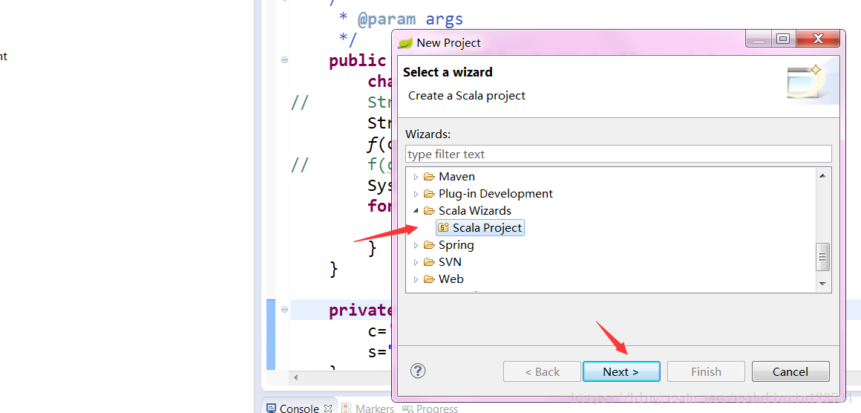Open the wizard help question mark icon
The width and height of the screenshot is (861, 413).
point(418,371)
